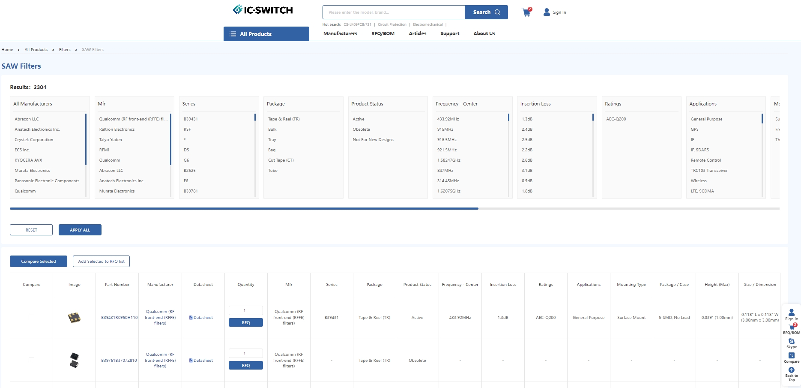Image resolution: width=801 pixels, height=388 pixels.
Task: Open Datasheet PDF icon for B39431R0960H110
Action: (191, 318)
